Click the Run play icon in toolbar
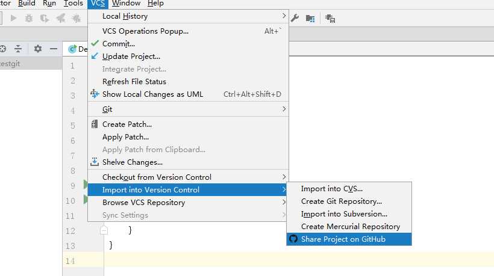Image resolution: width=494 pixels, height=276 pixels. 13,18
